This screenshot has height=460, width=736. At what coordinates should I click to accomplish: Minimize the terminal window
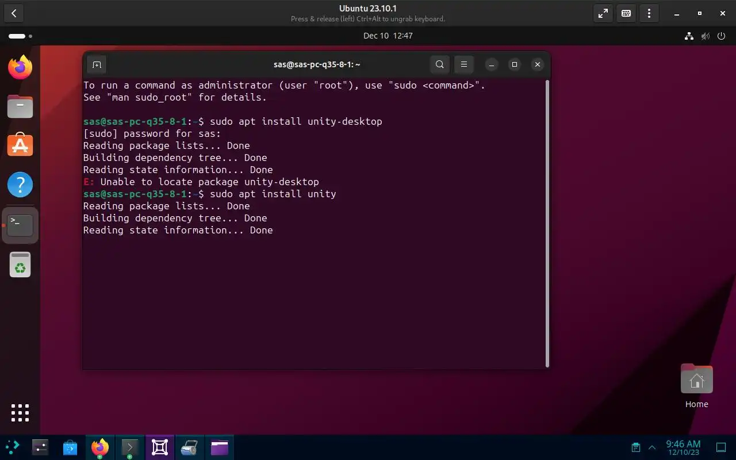[x=492, y=64]
